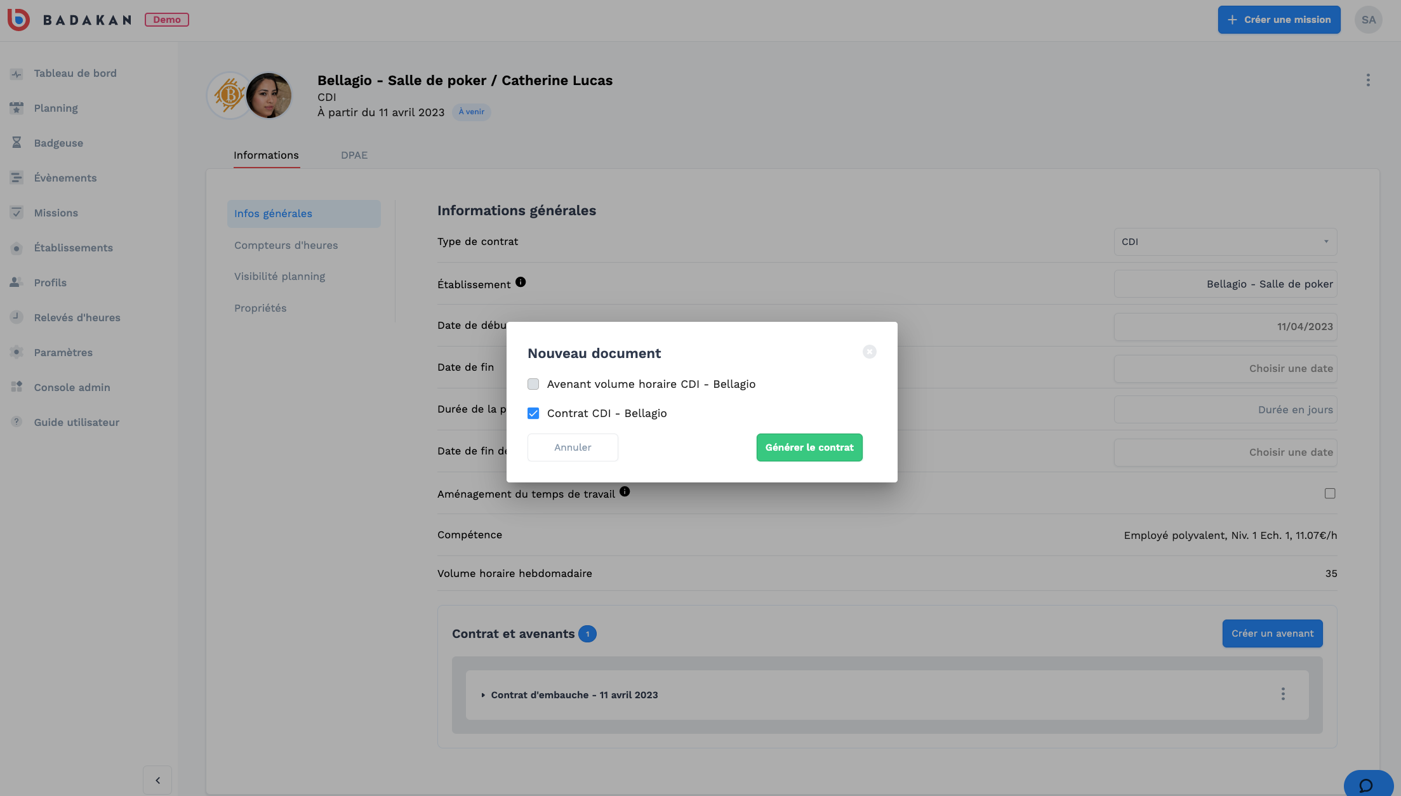The image size is (1401, 796).
Task: Open Établissements sidebar link
Action: click(74, 248)
